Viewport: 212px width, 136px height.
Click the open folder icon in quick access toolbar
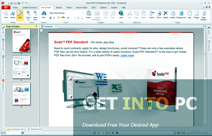12,3
